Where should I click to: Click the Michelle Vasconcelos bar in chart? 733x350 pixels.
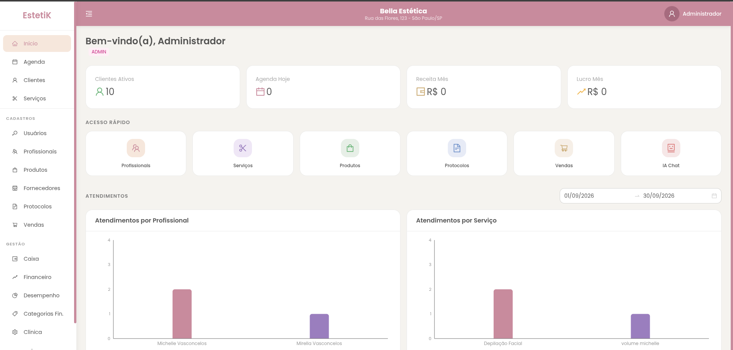182,314
